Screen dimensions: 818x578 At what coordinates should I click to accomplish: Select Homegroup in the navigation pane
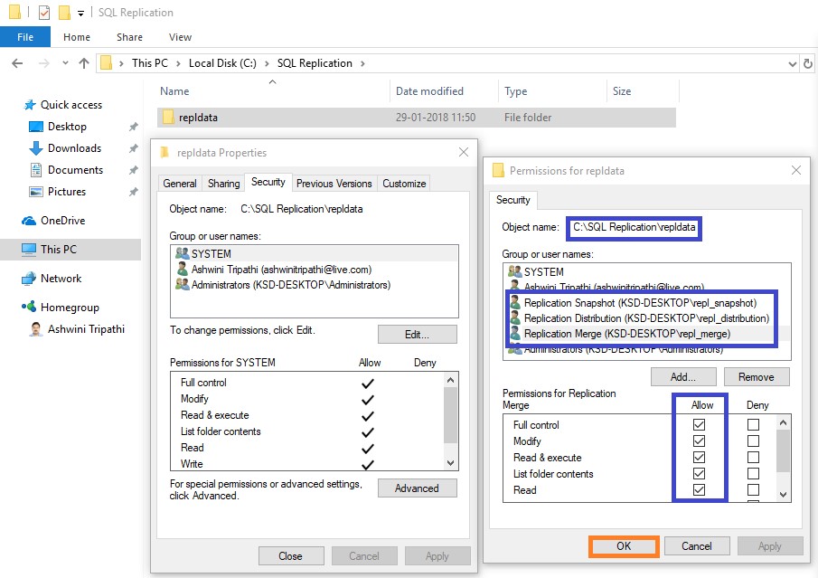click(x=70, y=308)
